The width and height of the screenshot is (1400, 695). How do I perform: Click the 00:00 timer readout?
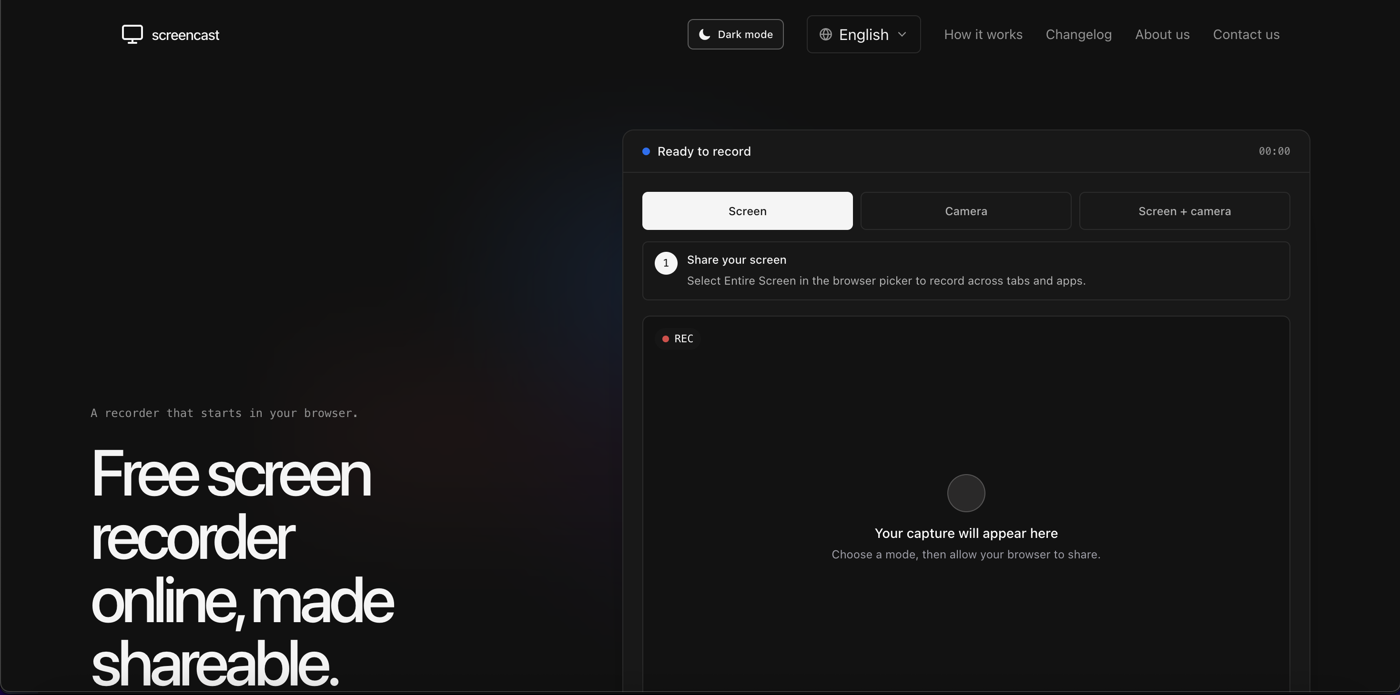pos(1274,151)
